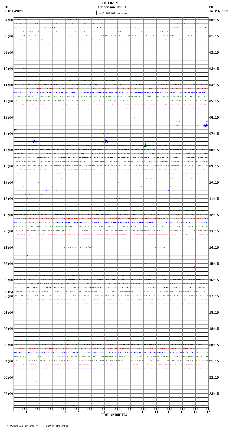Click the 'TIME (MINUTES)' axis label

click(114, 415)
